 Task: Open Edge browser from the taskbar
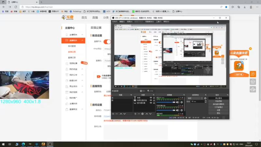point(23,144)
